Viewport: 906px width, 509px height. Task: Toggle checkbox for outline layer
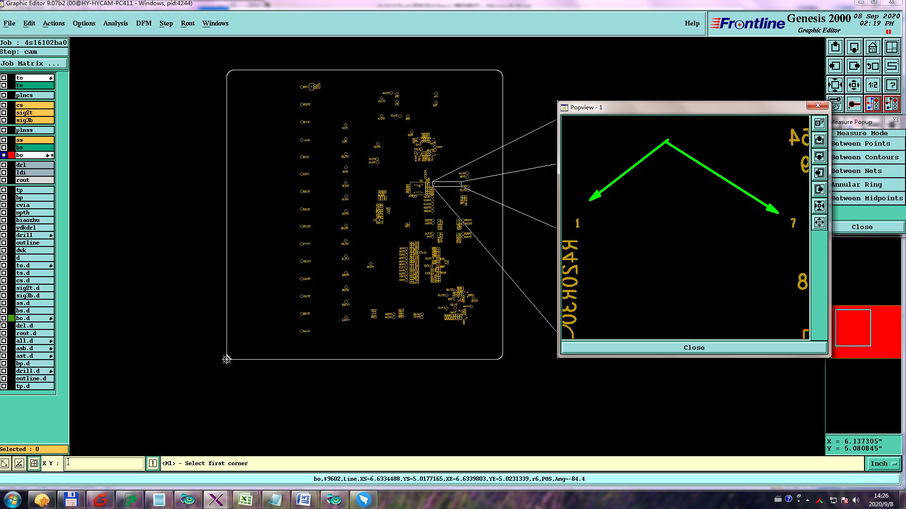coord(4,243)
